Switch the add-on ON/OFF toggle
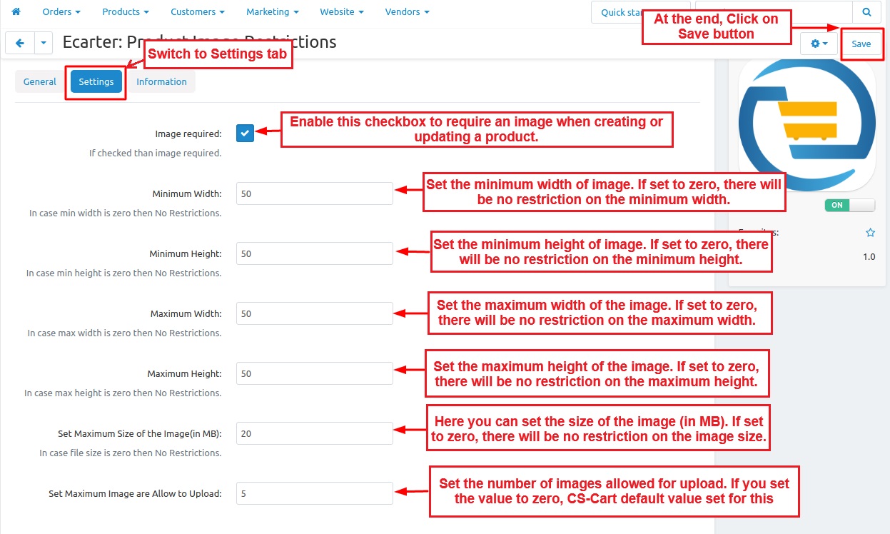The width and height of the screenshot is (890, 534). pos(849,205)
